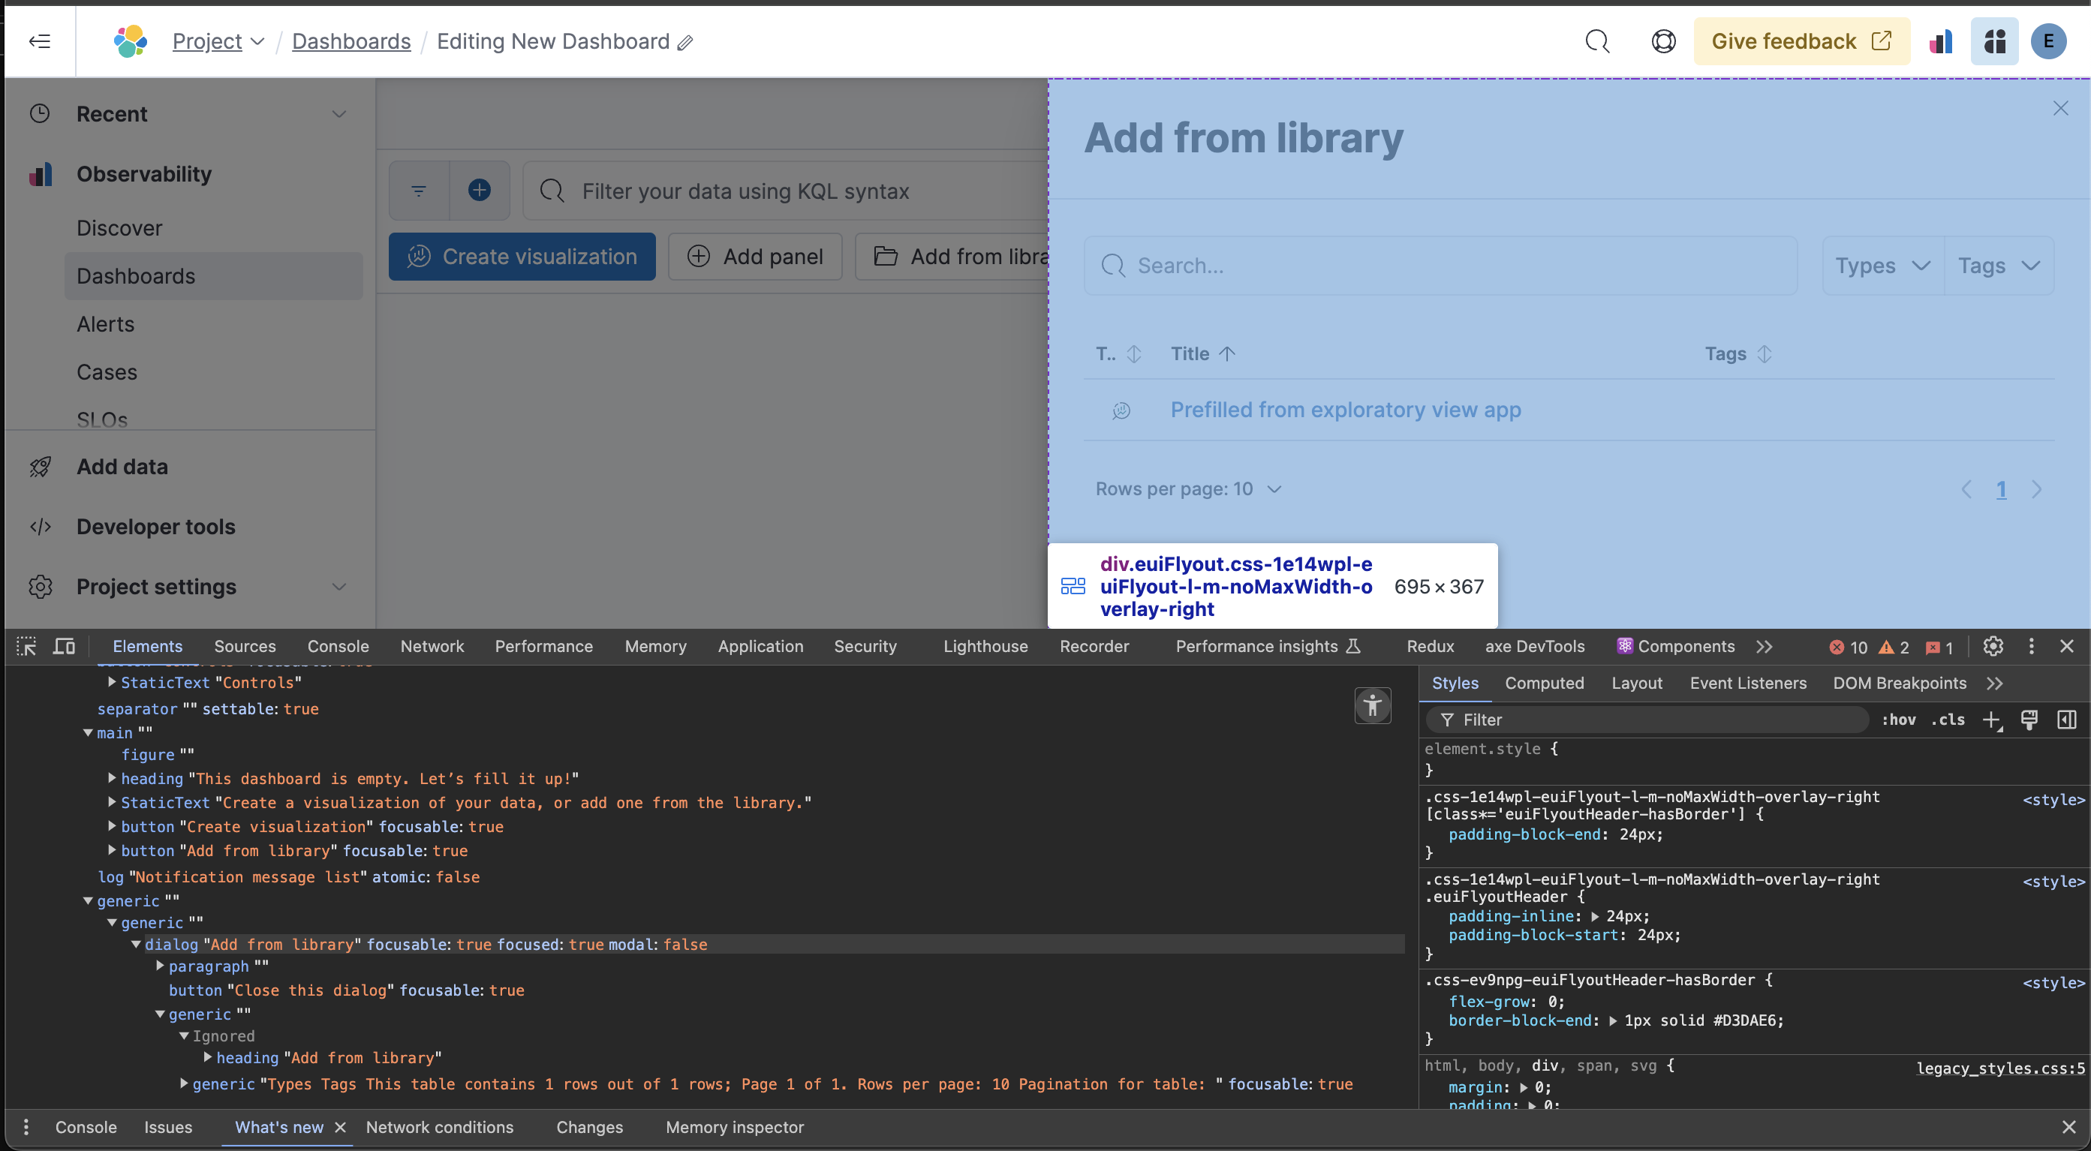Show more Styles pane tabs chevron
The height and width of the screenshot is (1151, 2091).
(x=1994, y=684)
